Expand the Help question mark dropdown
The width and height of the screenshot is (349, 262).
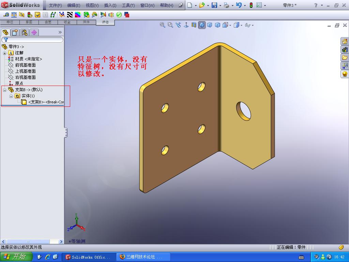tap(322, 5)
